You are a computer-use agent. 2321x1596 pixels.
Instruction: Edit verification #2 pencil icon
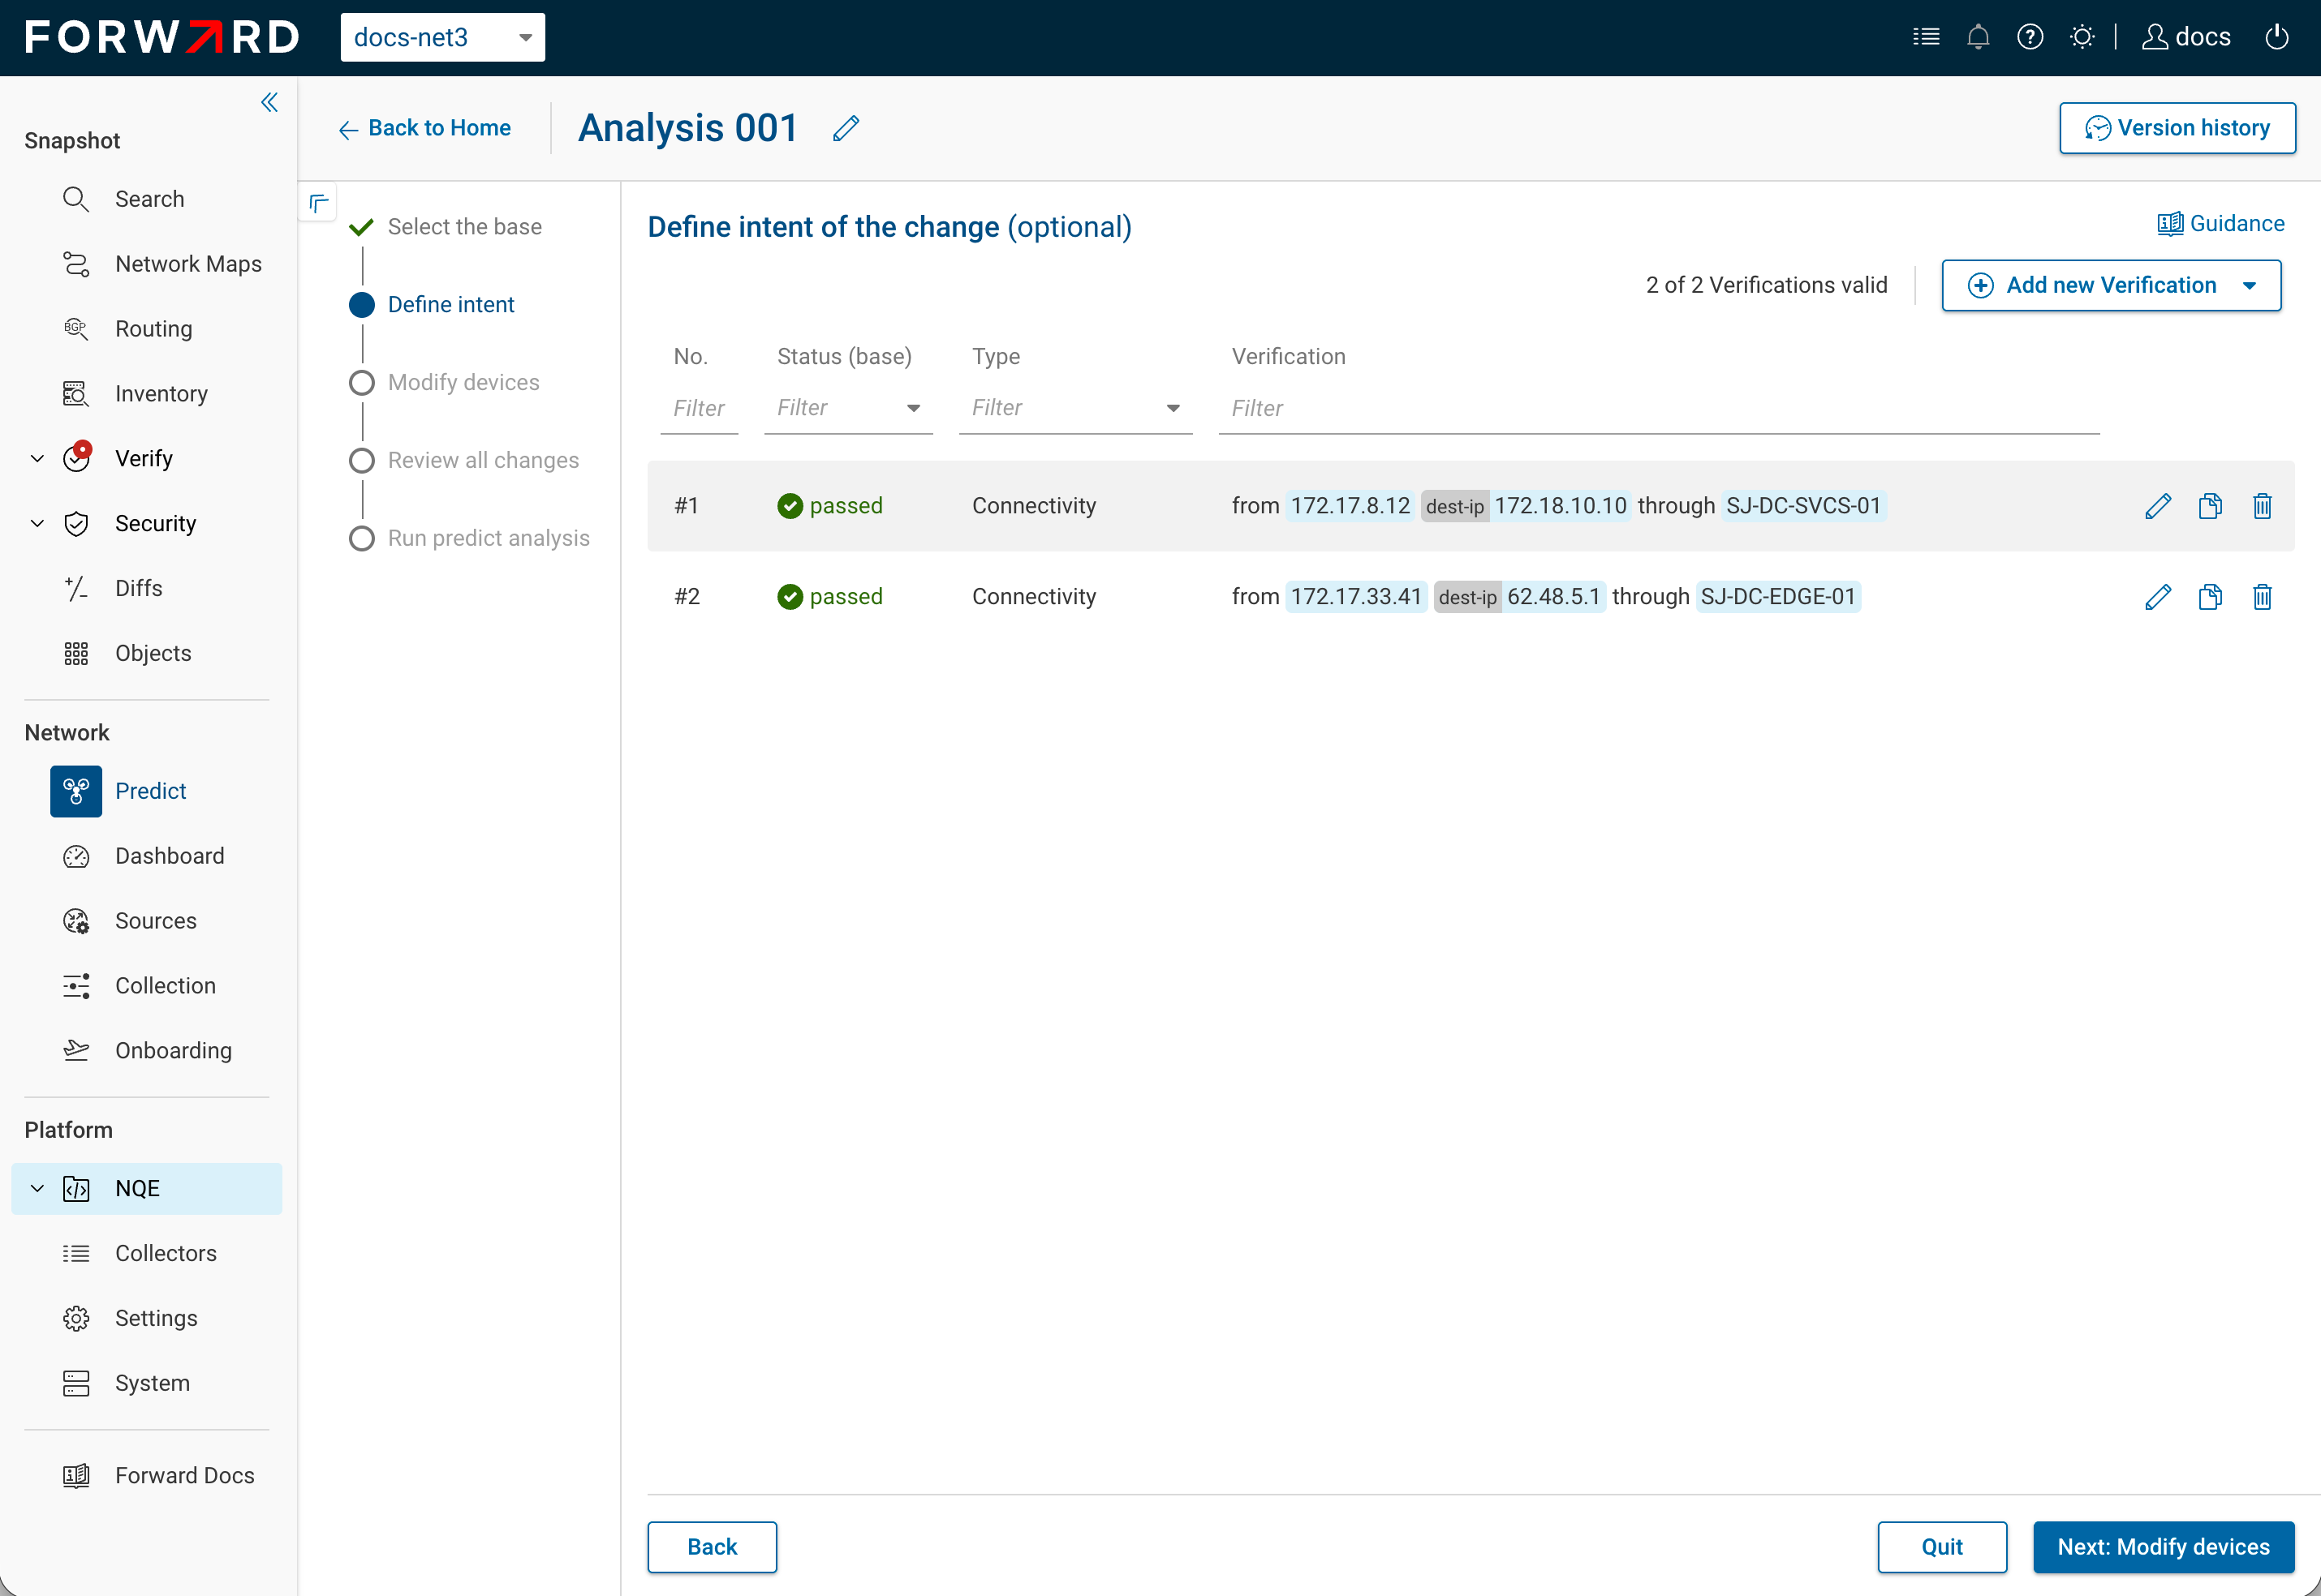2158,597
